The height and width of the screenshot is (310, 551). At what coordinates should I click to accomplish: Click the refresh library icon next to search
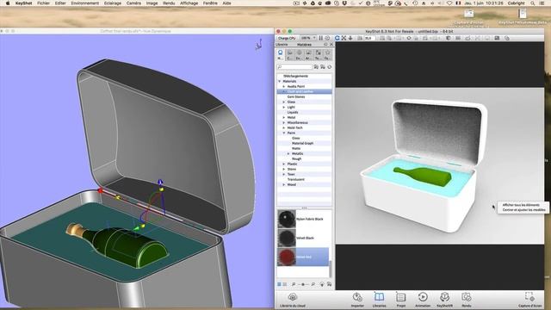click(x=329, y=67)
